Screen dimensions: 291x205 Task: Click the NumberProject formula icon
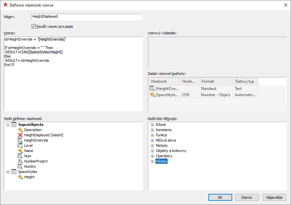pyautogui.click(x=20, y=161)
